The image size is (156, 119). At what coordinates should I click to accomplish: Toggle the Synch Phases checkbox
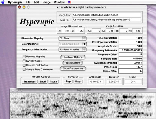click(24, 61)
